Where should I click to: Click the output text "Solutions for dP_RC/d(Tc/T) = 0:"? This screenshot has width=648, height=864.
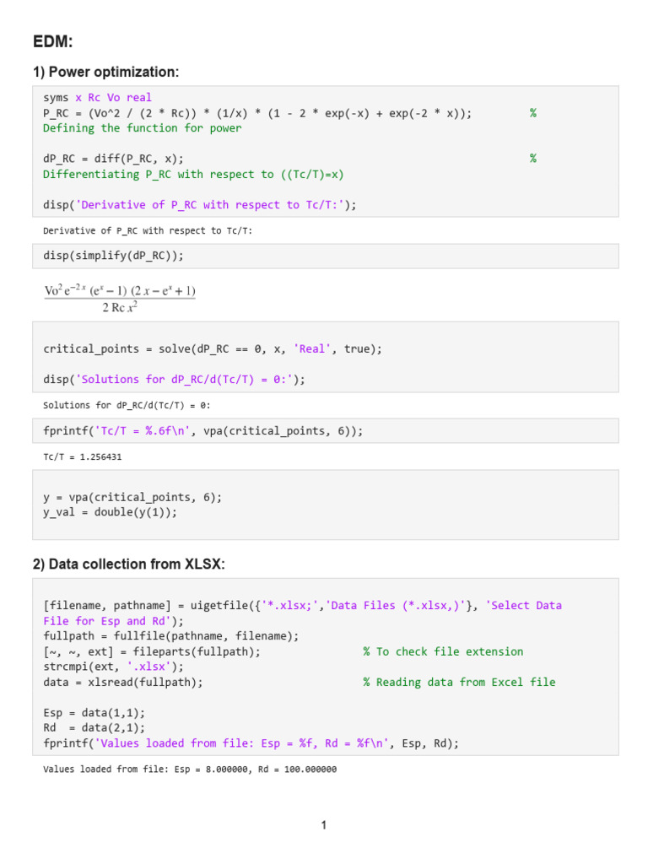127,406
